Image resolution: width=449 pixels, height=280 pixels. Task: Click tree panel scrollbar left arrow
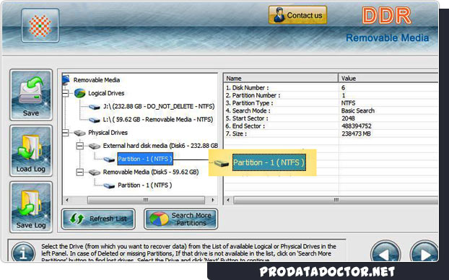coord(67,200)
